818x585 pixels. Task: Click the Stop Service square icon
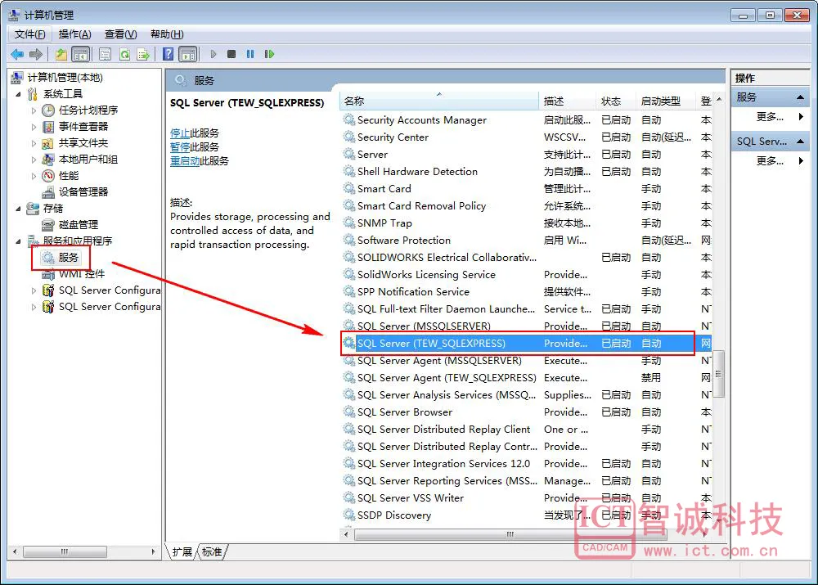pos(231,54)
